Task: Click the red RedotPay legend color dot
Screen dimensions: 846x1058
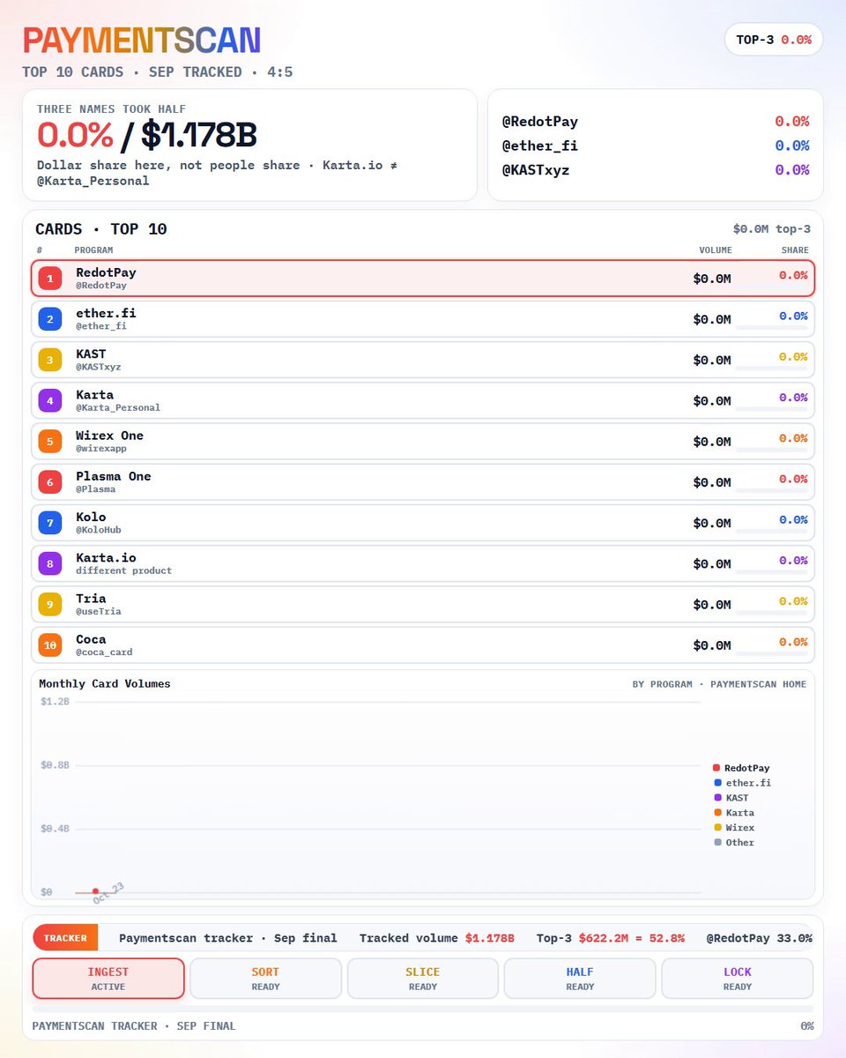Action: (x=716, y=768)
